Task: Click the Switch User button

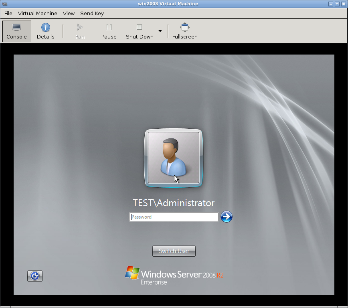Action: coord(174,251)
